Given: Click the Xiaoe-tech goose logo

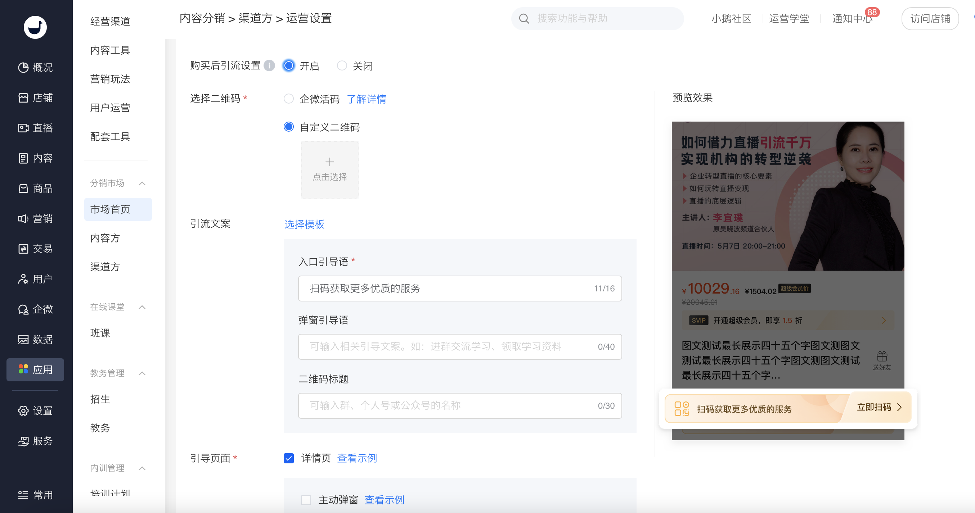Looking at the screenshot, I should click(35, 27).
